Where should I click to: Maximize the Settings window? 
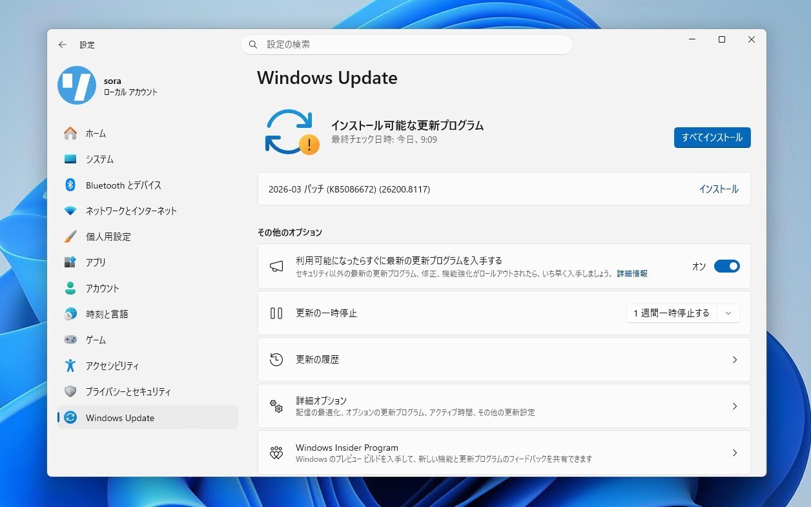tap(722, 39)
